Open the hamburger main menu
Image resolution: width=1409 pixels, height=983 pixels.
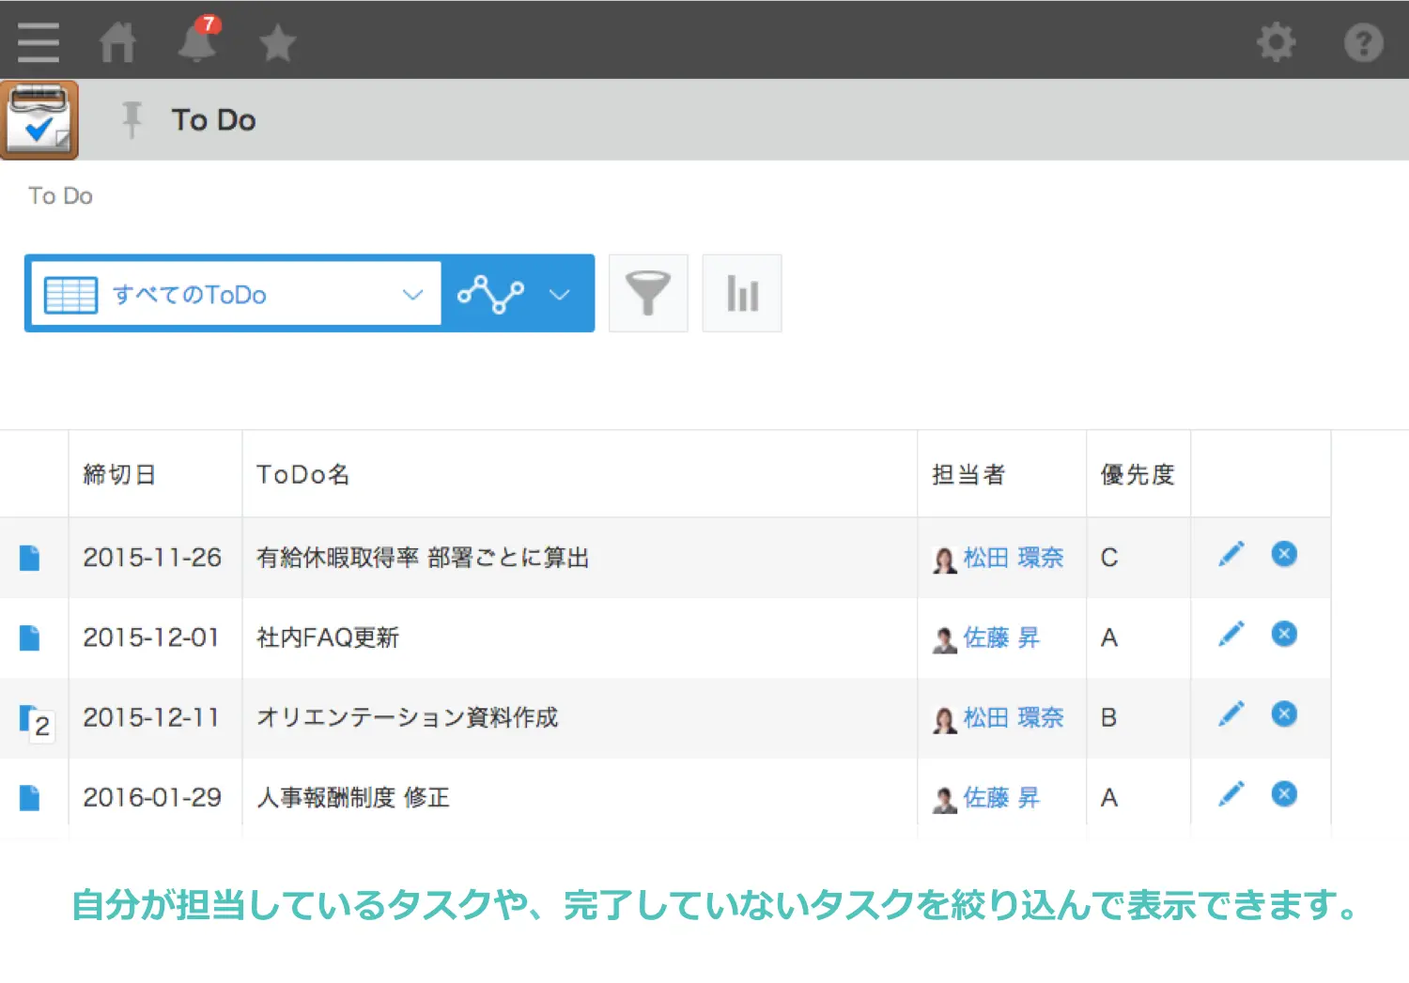[x=38, y=42]
